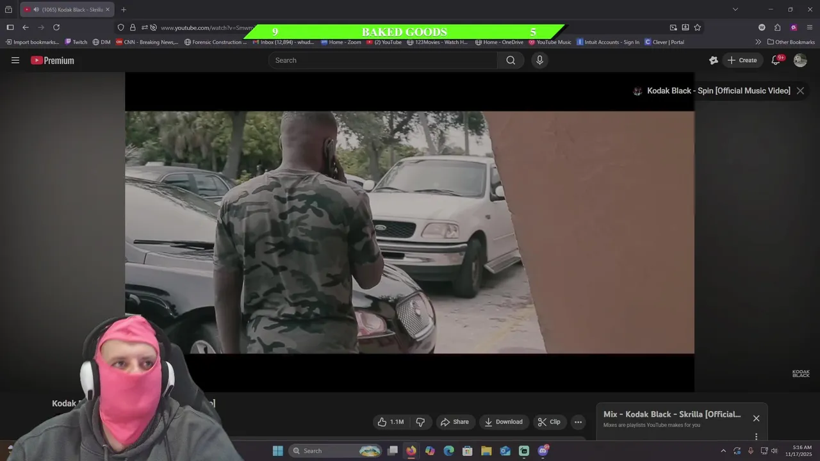Open more actions ellipsis below video
Viewport: 820px width, 461px height.
[x=578, y=422]
